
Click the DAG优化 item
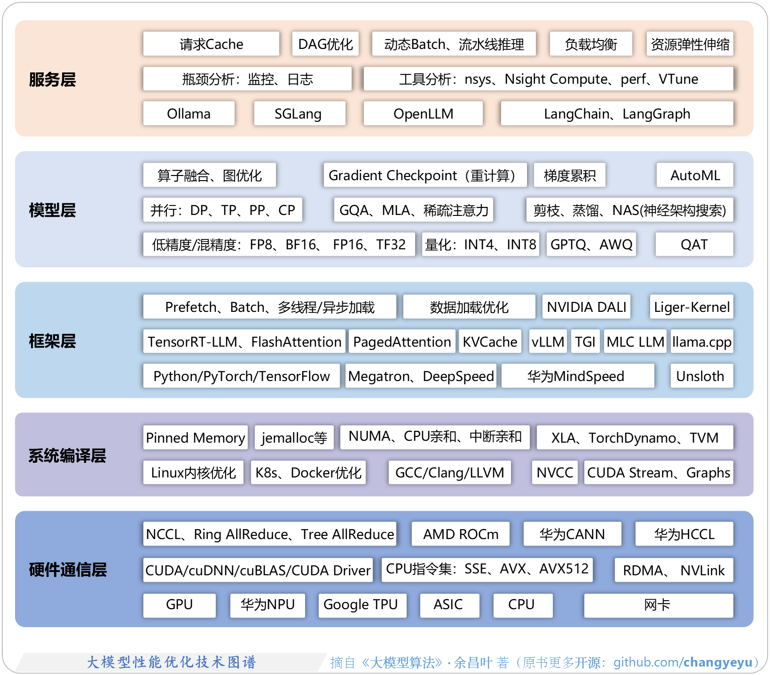pyautogui.click(x=325, y=44)
